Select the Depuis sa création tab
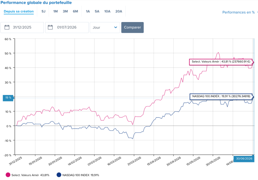Viewport: 258px width, 180px height. 19,12
